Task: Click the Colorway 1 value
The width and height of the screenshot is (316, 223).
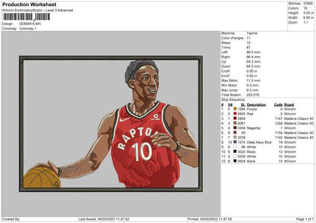Action: coord(28,28)
